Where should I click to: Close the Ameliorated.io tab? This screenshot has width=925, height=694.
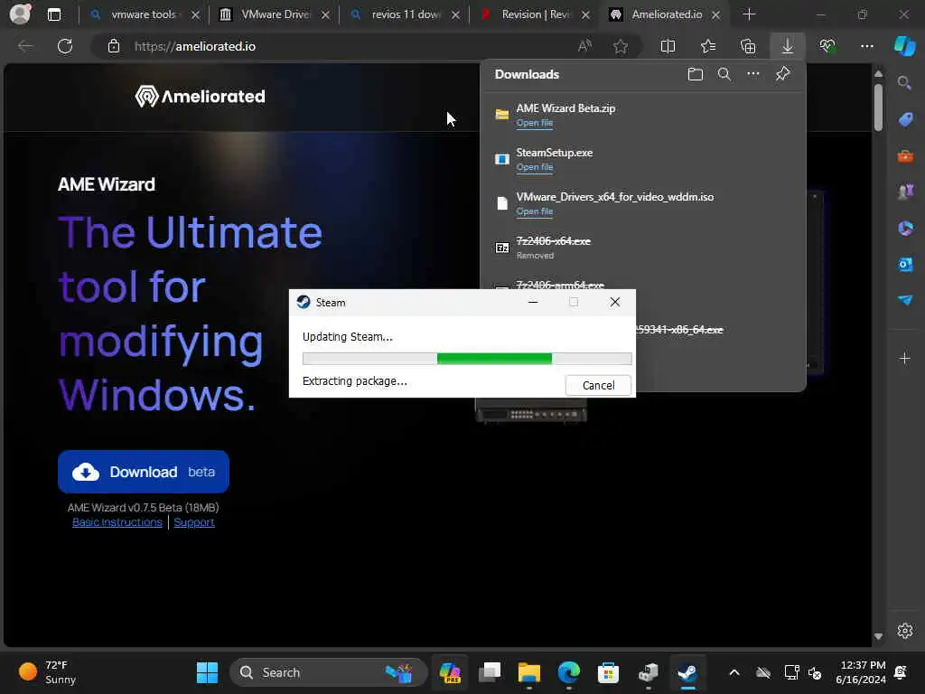[715, 14]
